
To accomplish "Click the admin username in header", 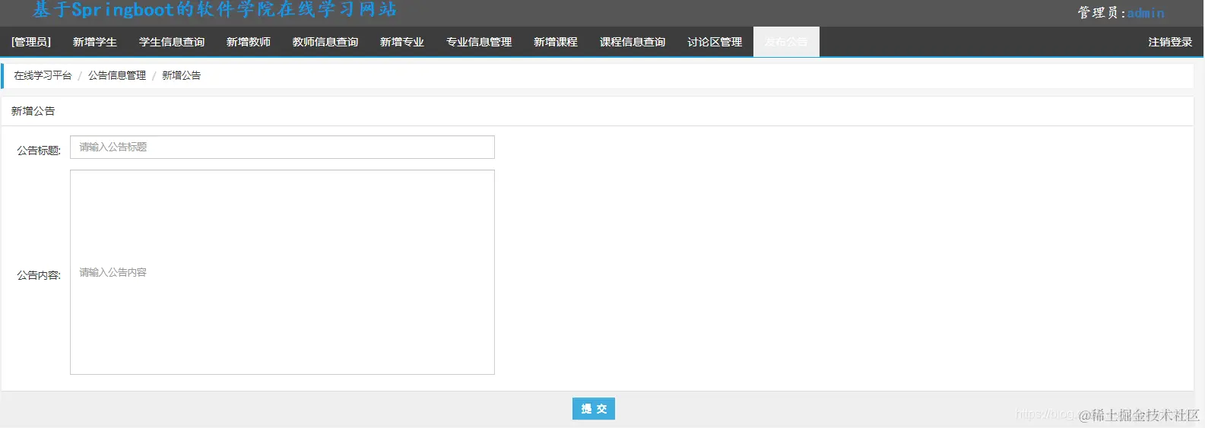I will tap(1146, 13).
